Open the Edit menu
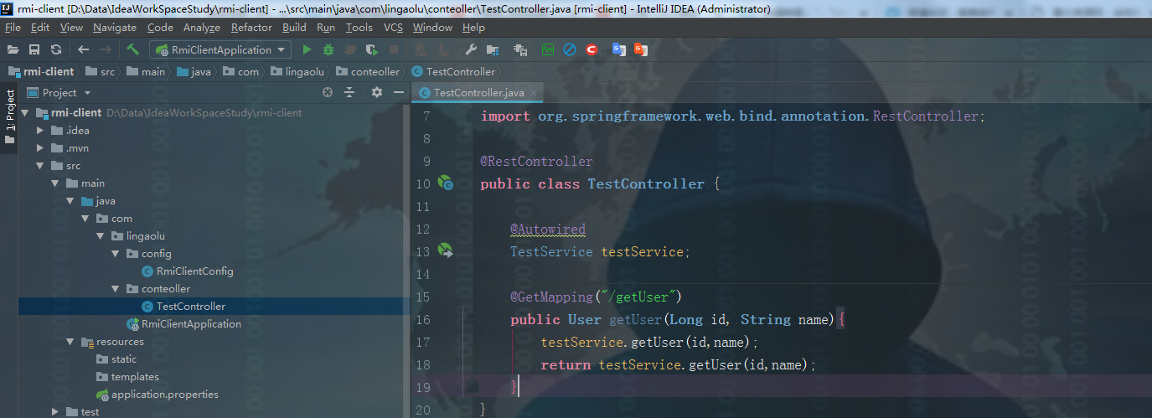 (40, 28)
